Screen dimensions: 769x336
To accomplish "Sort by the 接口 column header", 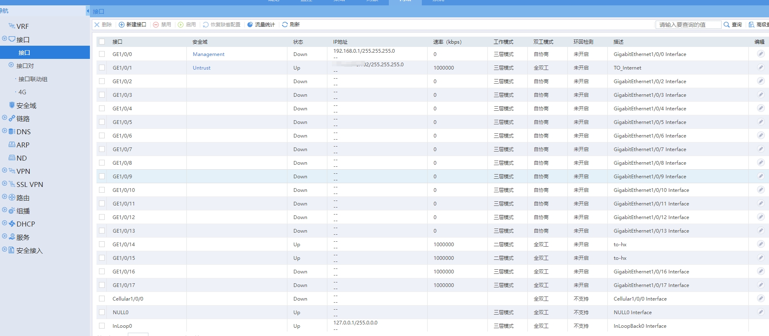I will pyautogui.click(x=118, y=42).
